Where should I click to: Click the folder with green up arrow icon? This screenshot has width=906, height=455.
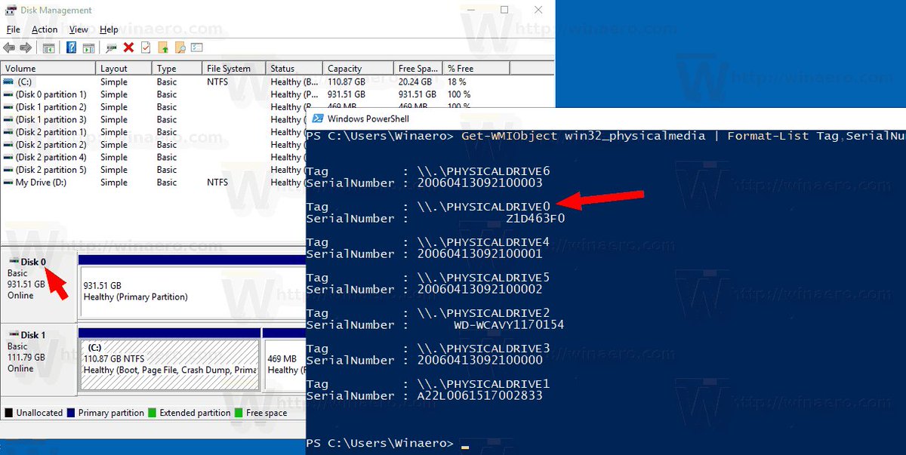click(x=163, y=48)
